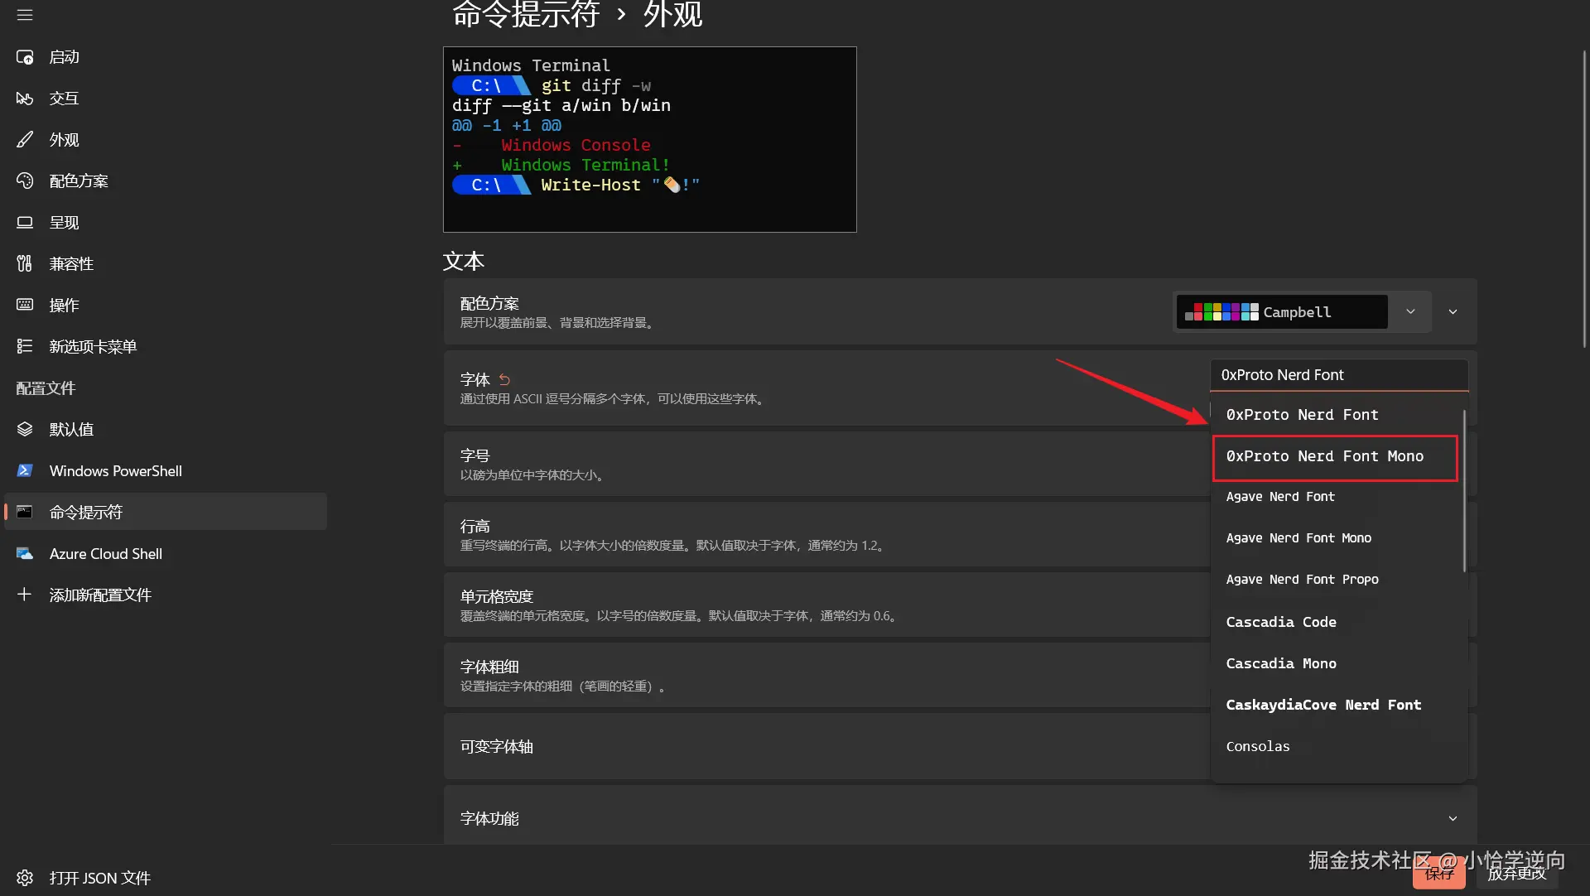1590x896 pixels.
Task: Open the JSON file via 打开 JSON 文件
Action: click(99, 878)
